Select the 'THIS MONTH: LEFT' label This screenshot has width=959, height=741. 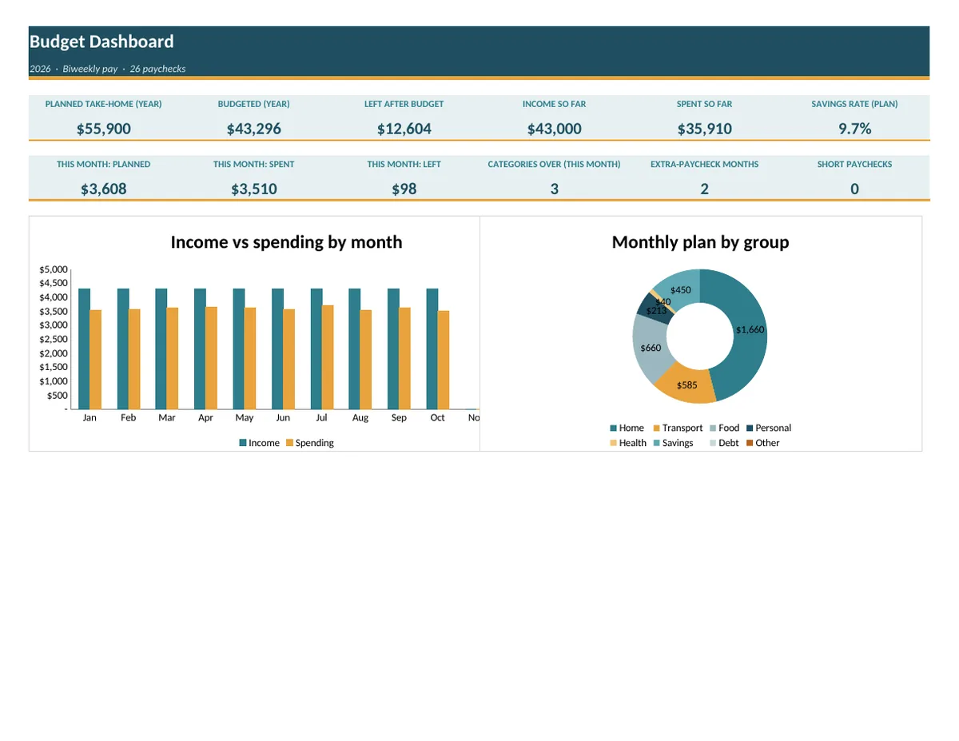(404, 164)
